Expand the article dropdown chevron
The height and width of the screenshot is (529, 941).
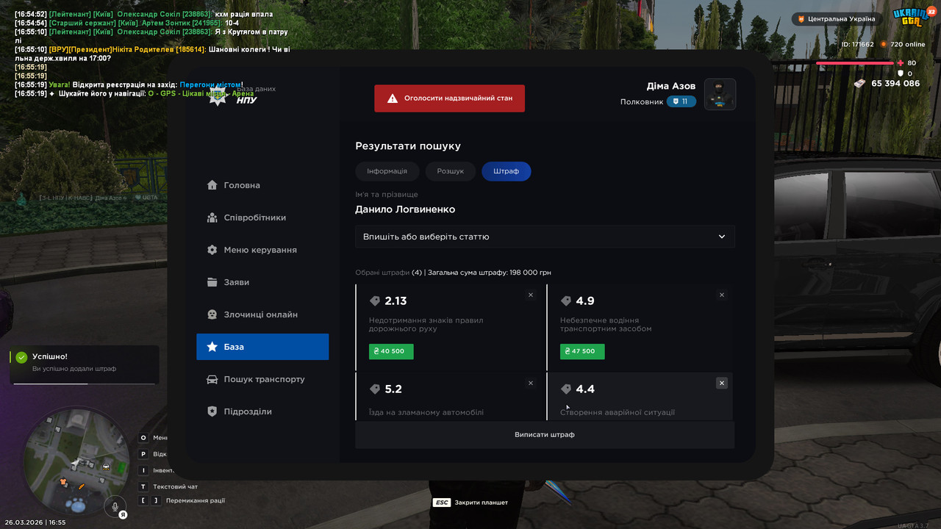tap(722, 237)
